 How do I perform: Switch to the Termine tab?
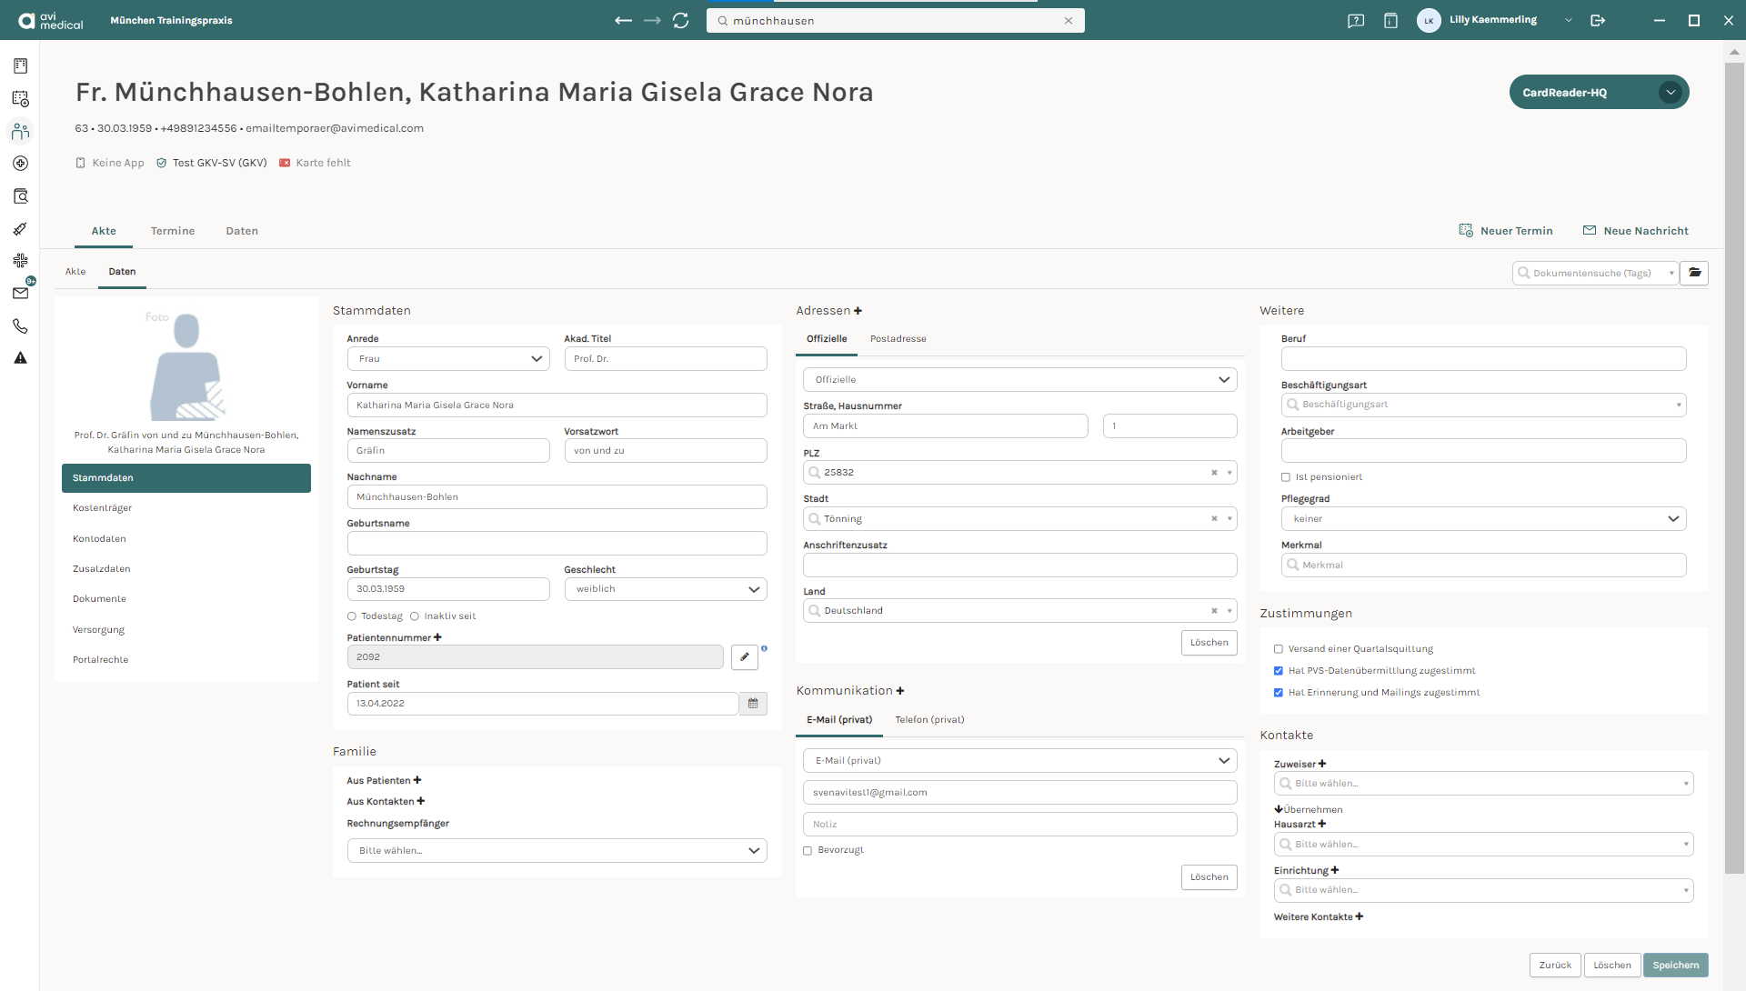click(x=173, y=231)
